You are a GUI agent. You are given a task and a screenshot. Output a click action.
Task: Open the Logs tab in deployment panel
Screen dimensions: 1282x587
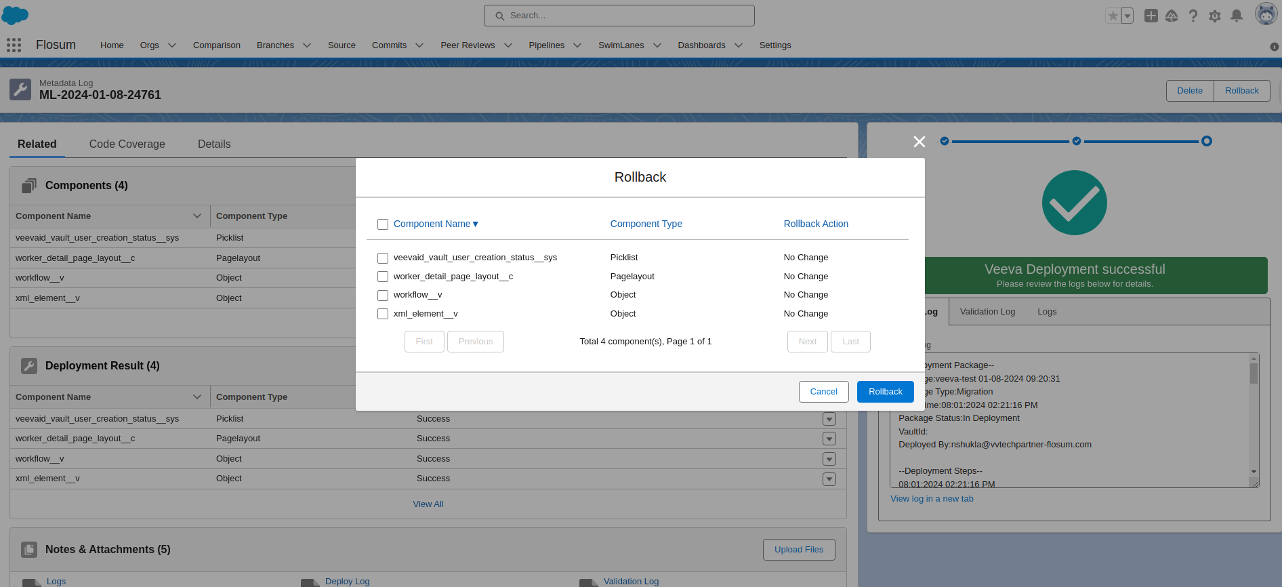(1047, 312)
